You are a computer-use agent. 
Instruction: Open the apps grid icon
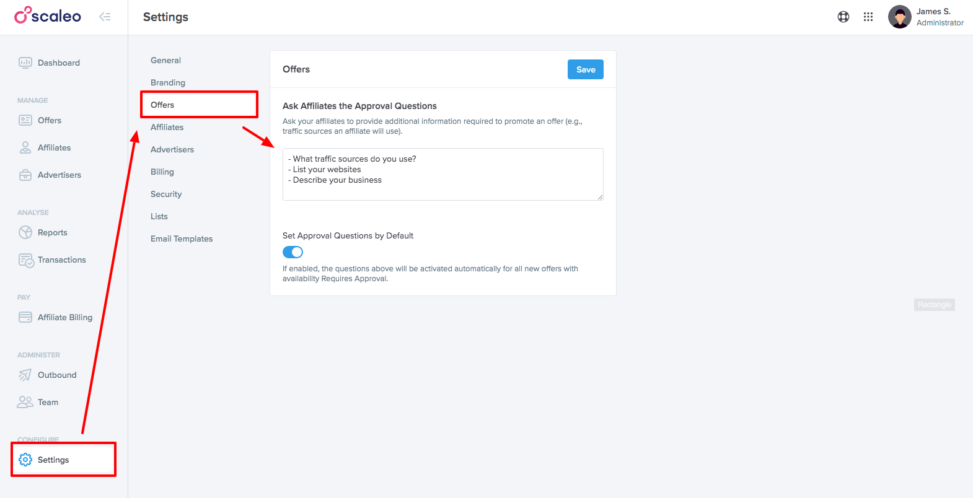pyautogui.click(x=868, y=17)
